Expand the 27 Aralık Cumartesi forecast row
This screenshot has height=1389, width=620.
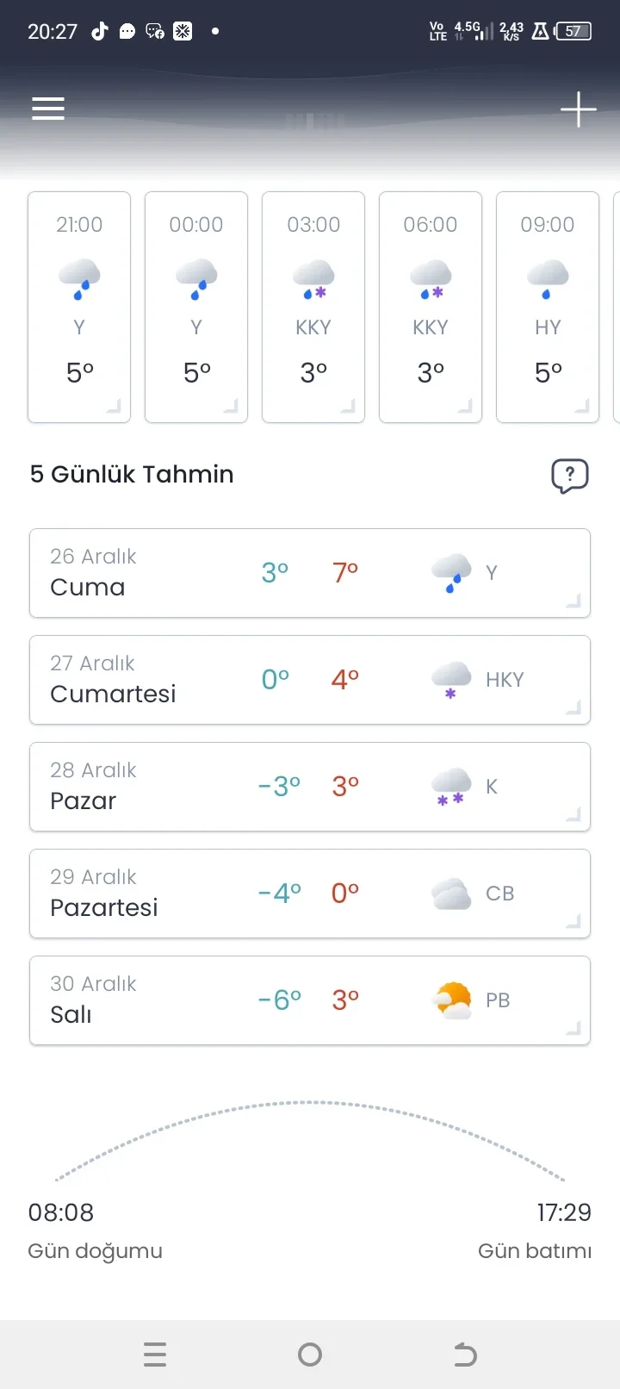310,680
